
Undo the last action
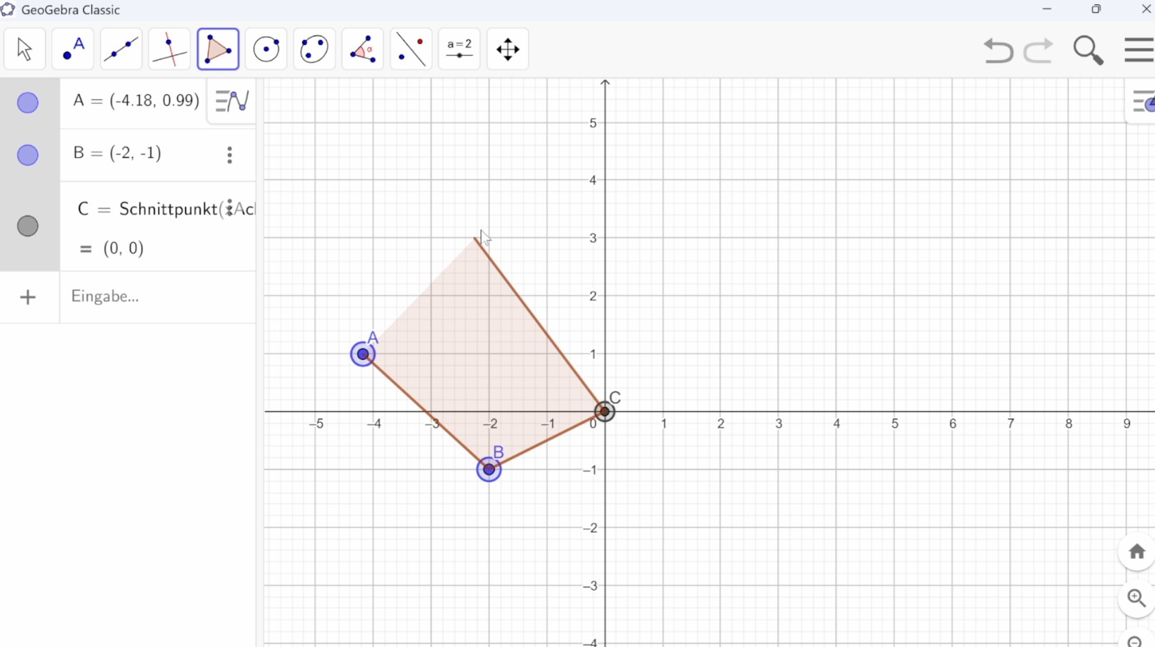pos(998,51)
